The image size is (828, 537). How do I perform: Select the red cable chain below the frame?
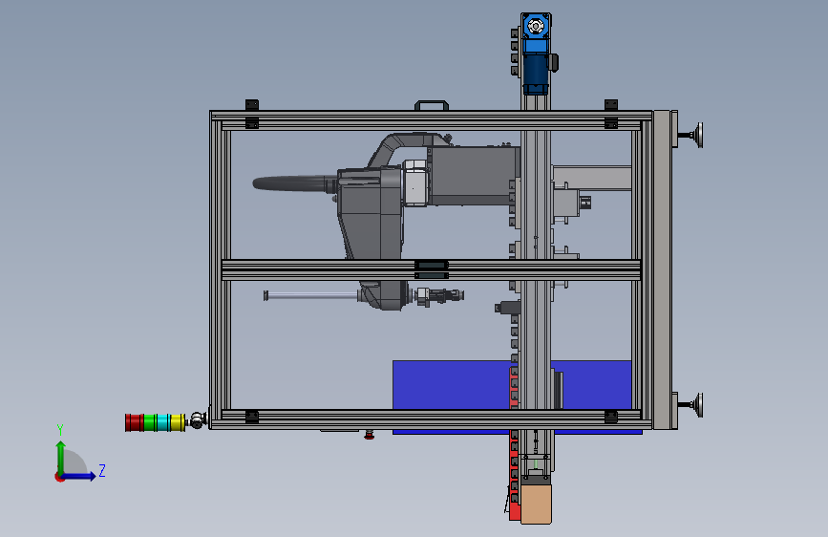[x=514, y=475]
